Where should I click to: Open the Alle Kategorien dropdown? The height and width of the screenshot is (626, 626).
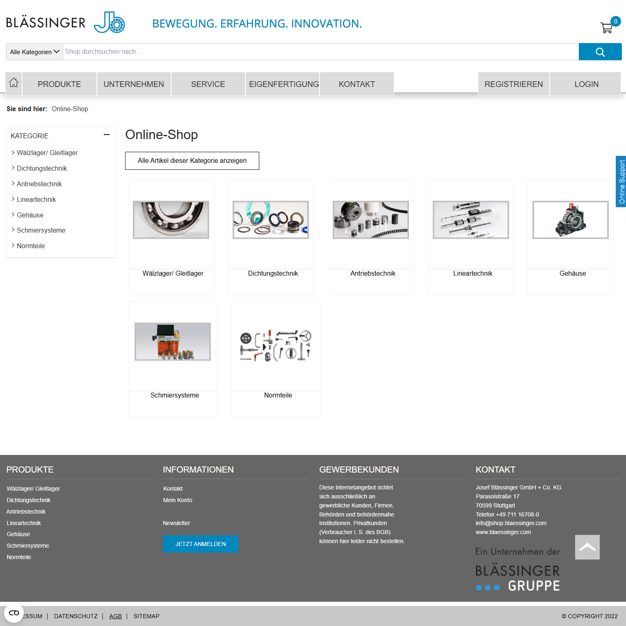pyautogui.click(x=35, y=52)
